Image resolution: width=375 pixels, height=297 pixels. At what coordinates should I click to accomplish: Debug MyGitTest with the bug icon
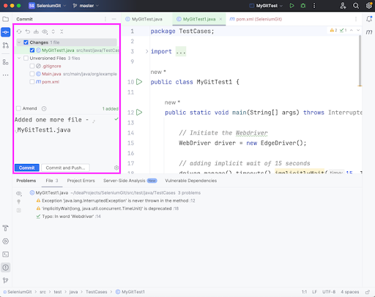click(303, 6)
